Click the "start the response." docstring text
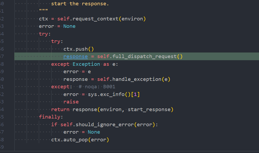The height and width of the screenshot is (153, 259). pyautogui.click(x=80, y=4)
